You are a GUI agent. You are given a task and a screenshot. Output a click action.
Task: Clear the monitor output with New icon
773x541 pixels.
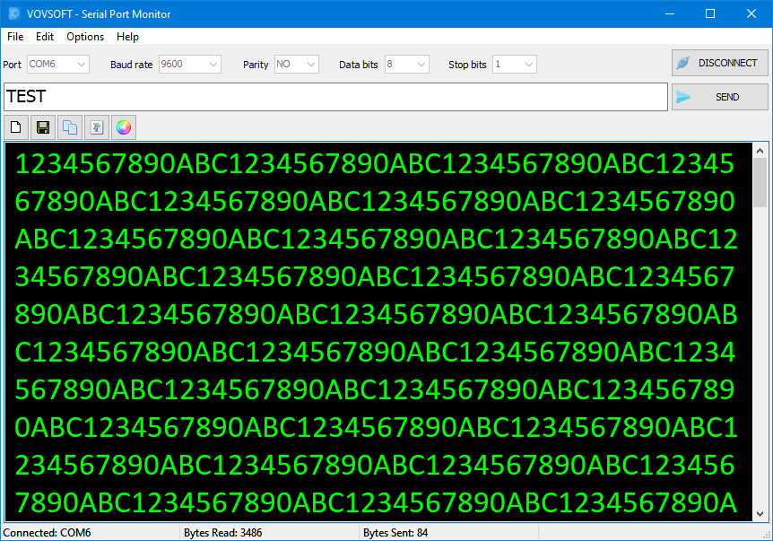pyautogui.click(x=15, y=127)
